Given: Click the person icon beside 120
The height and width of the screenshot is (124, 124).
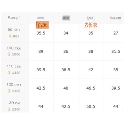Looking at the screenshot, I should (x=9, y=91).
